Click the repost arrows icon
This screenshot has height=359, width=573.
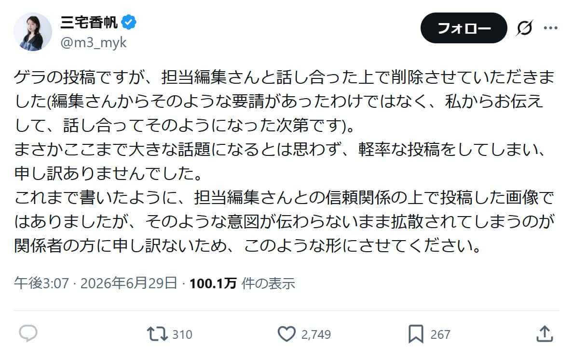[x=157, y=334]
